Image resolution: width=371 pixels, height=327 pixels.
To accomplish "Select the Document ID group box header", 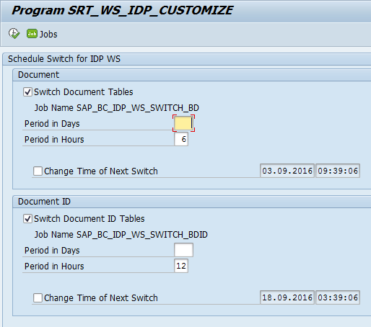I will coord(44,202).
